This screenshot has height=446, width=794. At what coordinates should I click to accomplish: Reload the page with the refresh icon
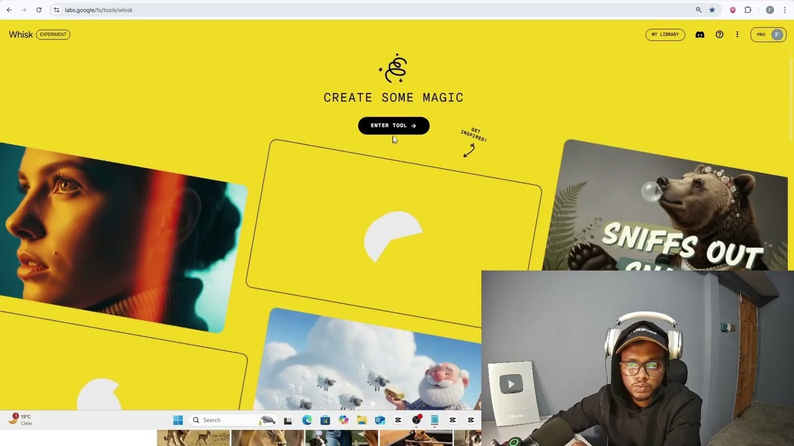click(38, 10)
